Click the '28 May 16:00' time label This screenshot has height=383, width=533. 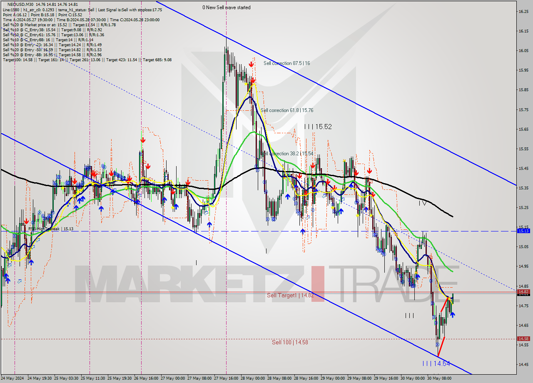click(x=306, y=378)
